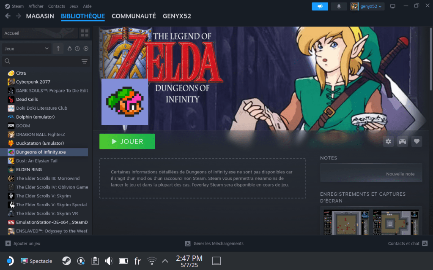Click the library search field

click(x=42, y=62)
